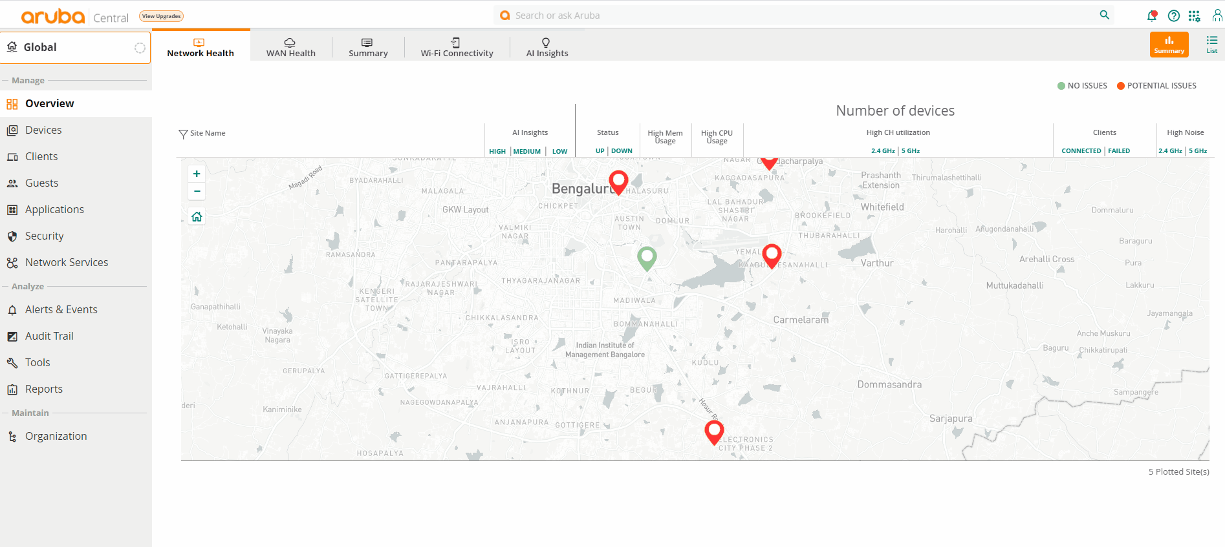Screen dimensions: 1225x547
Task: Open the help question mark icon
Action: point(1173,15)
